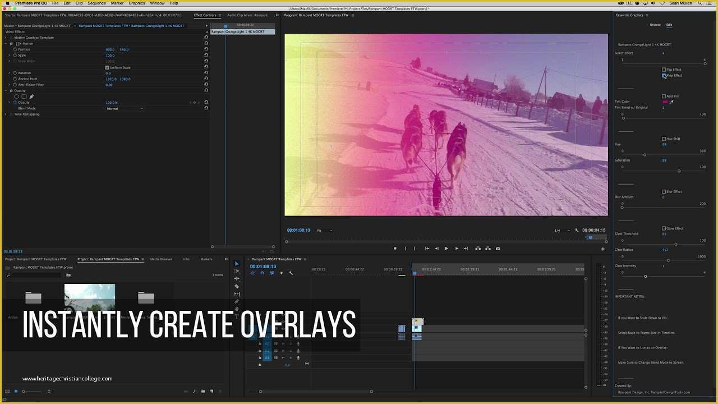Collapse the Motion effect
Image resolution: width=718 pixels, height=404 pixels.
coord(6,43)
